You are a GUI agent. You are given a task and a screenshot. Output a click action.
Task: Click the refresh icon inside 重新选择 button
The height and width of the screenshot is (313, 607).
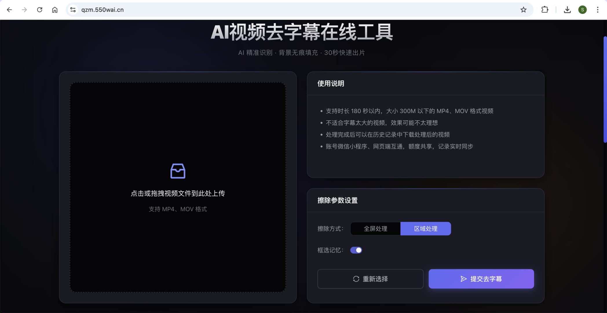coord(356,279)
